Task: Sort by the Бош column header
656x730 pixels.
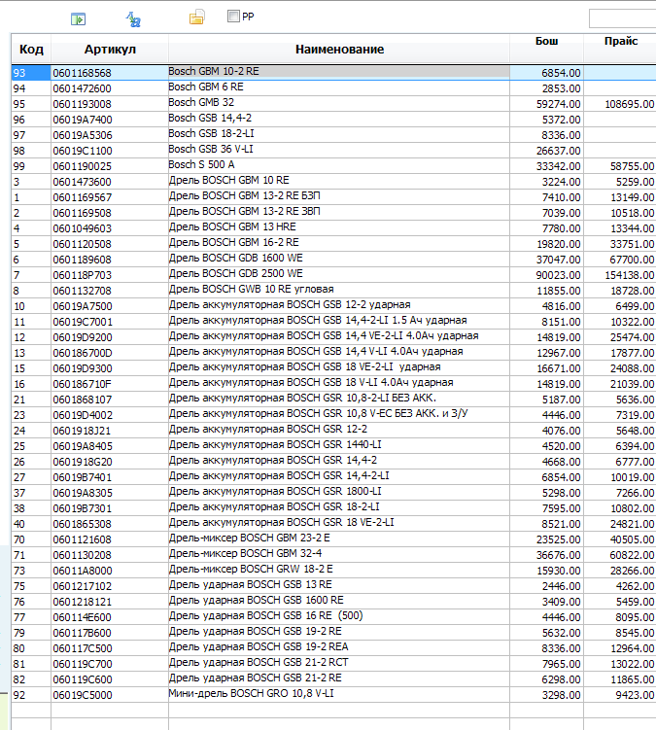Action: coord(546,41)
